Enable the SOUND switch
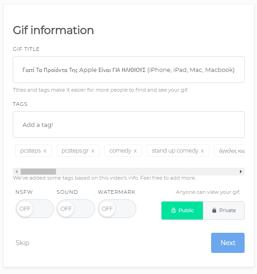The image size is (257, 274). pos(76,208)
